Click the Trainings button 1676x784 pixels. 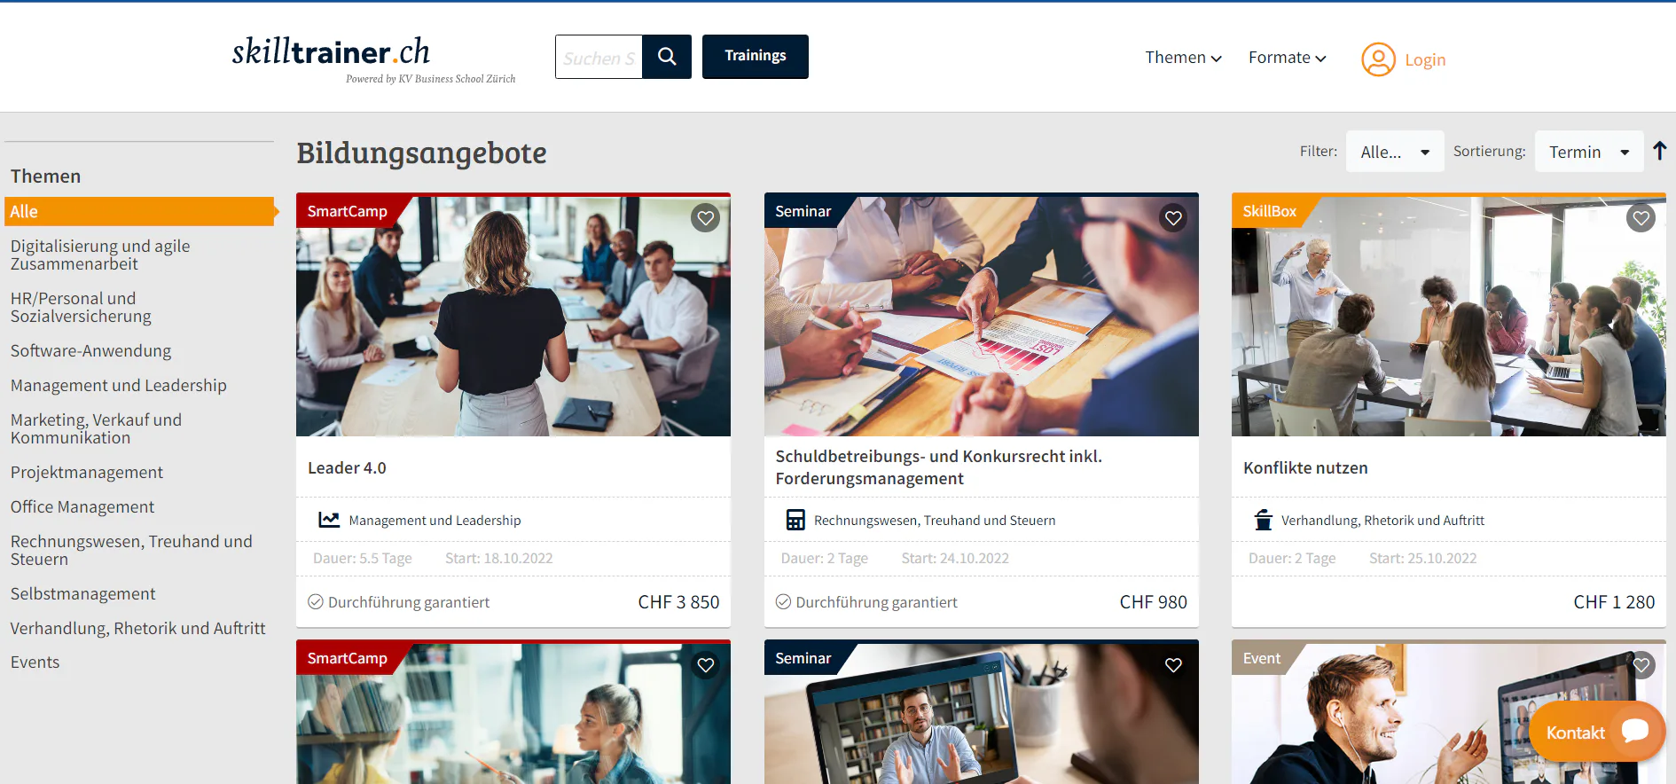[756, 57]
